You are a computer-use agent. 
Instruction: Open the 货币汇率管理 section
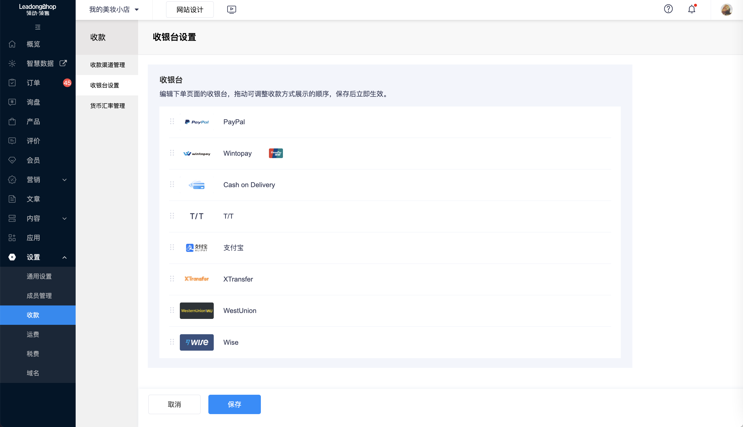[x=107, y=106]
